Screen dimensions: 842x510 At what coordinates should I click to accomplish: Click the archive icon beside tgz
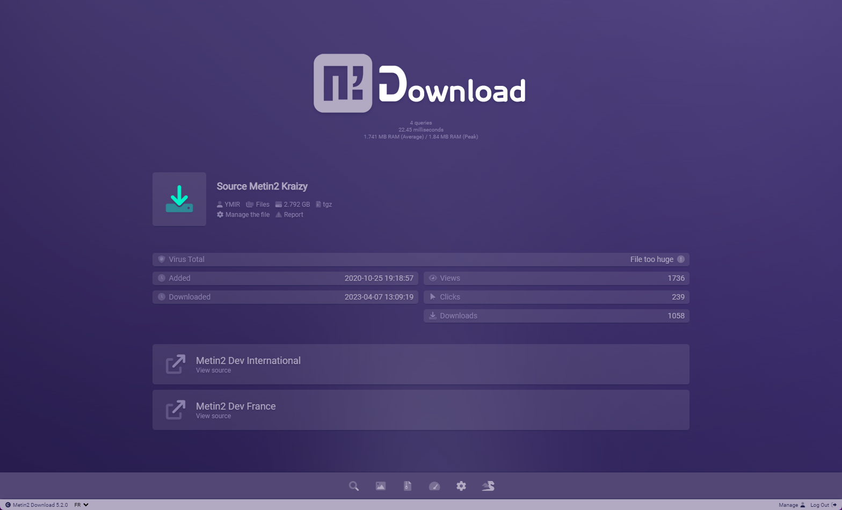[x=318, y=205]
